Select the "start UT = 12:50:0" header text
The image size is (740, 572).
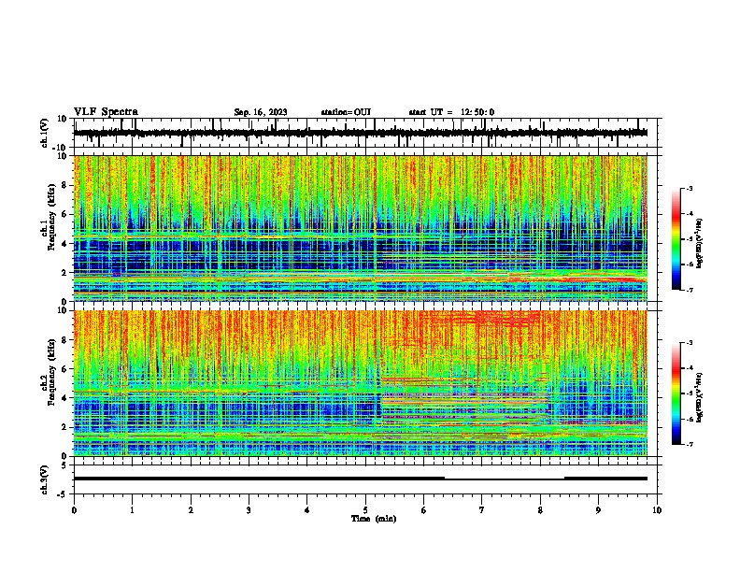[451, 112]
